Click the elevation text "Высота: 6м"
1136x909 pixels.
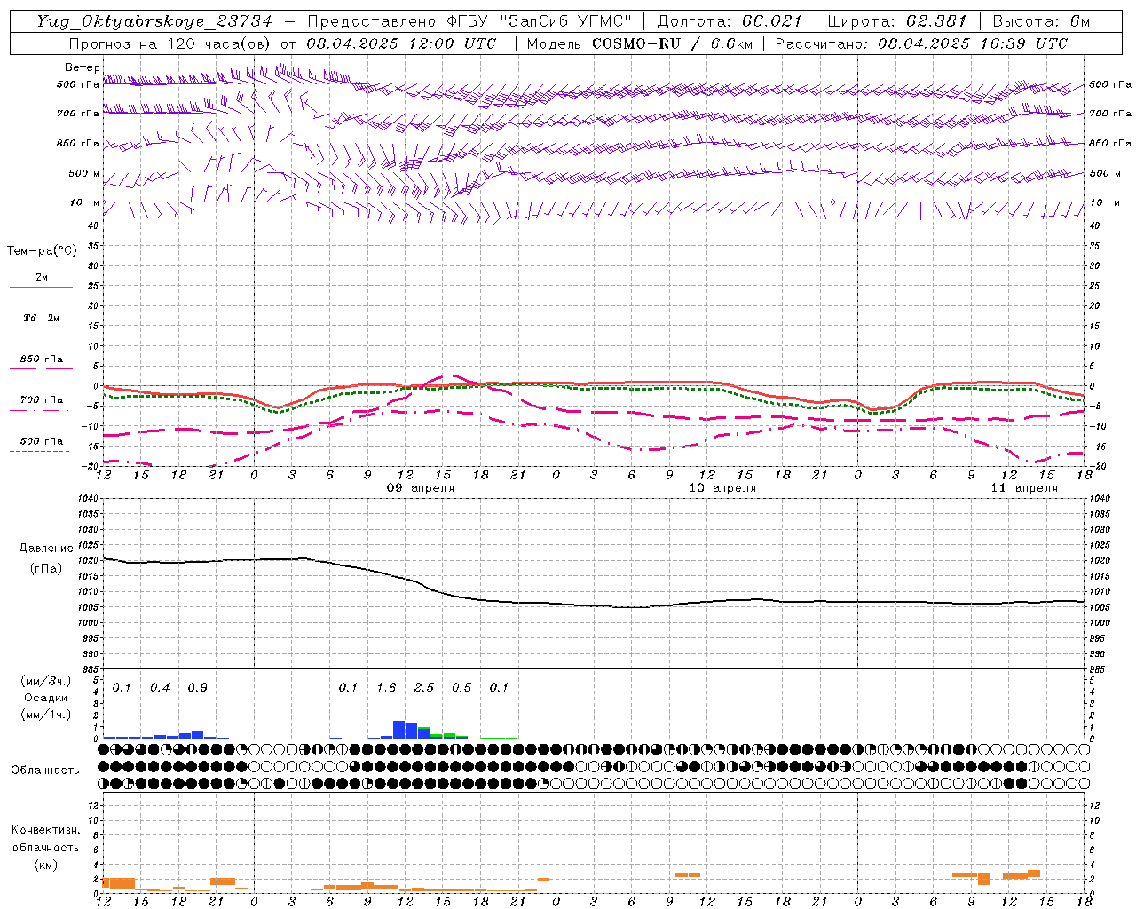pyautogui.click(x=1041, y=21)
